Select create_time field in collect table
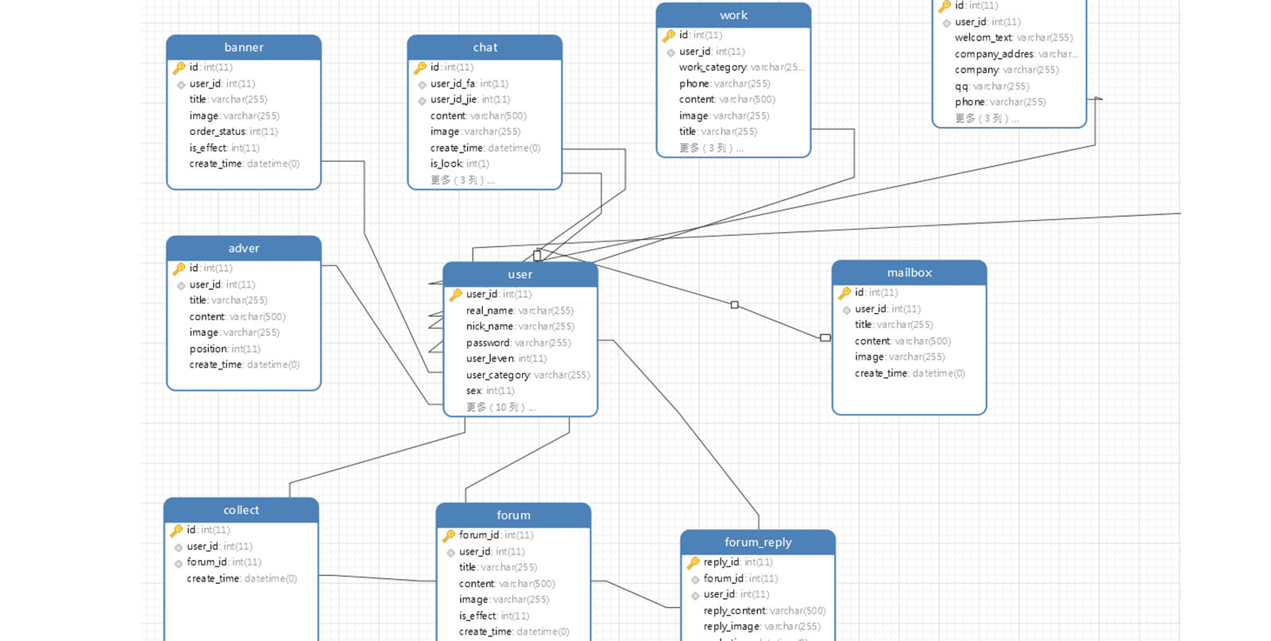 point(242,578)
